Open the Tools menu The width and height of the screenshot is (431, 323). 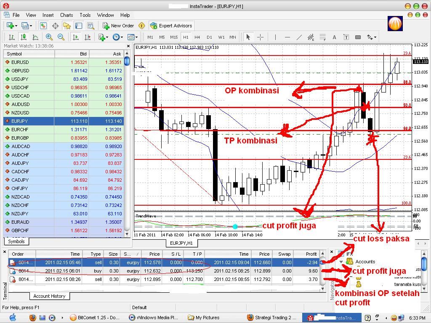click(x=85, y=15)
